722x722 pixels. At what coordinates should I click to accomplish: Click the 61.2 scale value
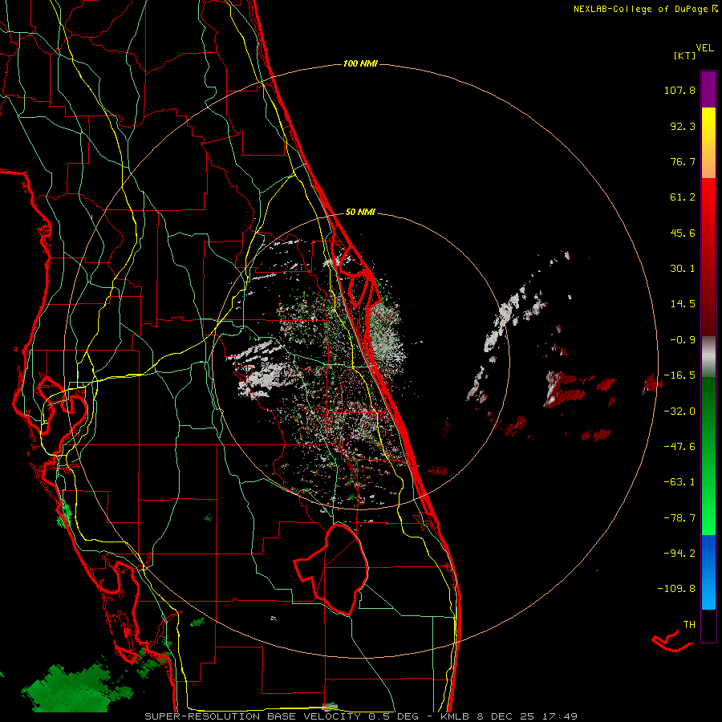(683, 197)
